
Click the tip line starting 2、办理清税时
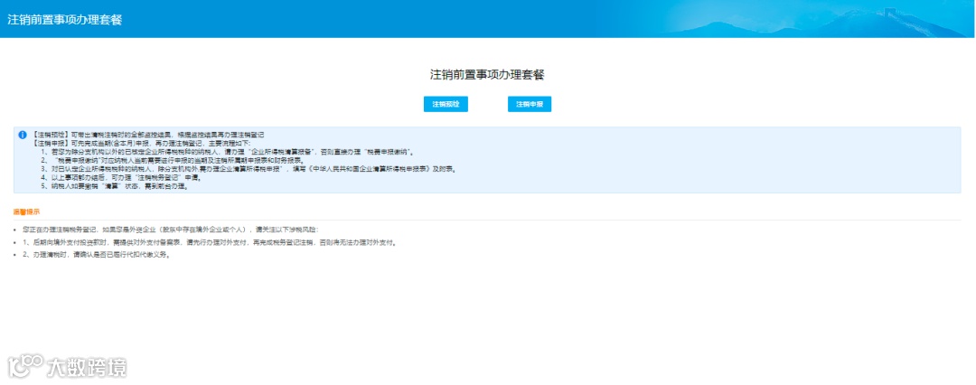96,256
